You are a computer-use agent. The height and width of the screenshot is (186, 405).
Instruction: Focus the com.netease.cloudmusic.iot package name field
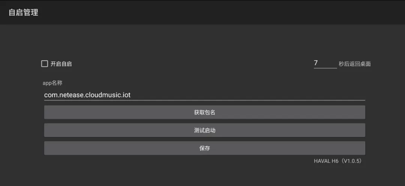[x=205, y=95]
